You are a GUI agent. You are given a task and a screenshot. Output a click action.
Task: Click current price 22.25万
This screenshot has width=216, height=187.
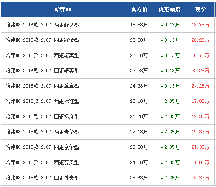point(200,71)
